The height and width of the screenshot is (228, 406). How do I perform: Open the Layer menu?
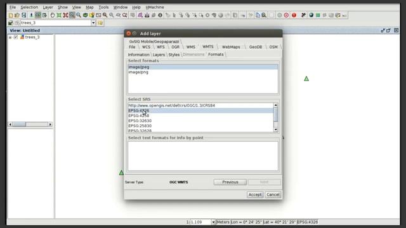[48, 7]
